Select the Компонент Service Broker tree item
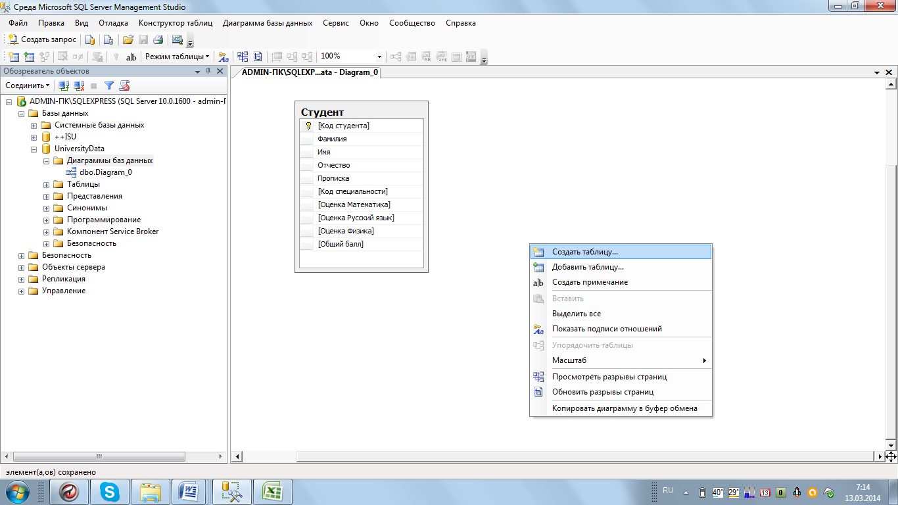 (x=112, y=232)
